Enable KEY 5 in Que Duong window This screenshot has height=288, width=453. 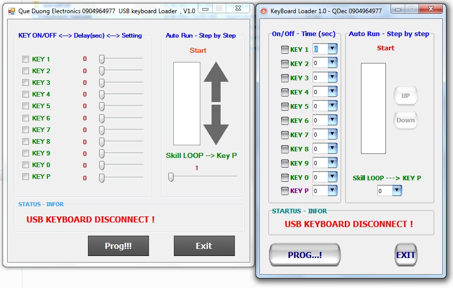pyautogui.click(x=26, y=106)
